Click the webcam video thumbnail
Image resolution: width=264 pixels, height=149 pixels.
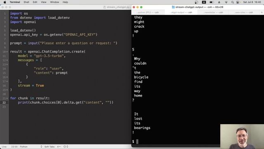pyautogui.click(x=242, y=137)
